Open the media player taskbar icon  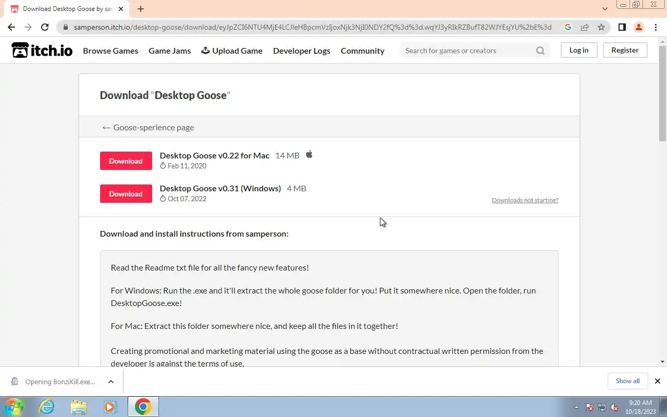(x=110, y=407)
